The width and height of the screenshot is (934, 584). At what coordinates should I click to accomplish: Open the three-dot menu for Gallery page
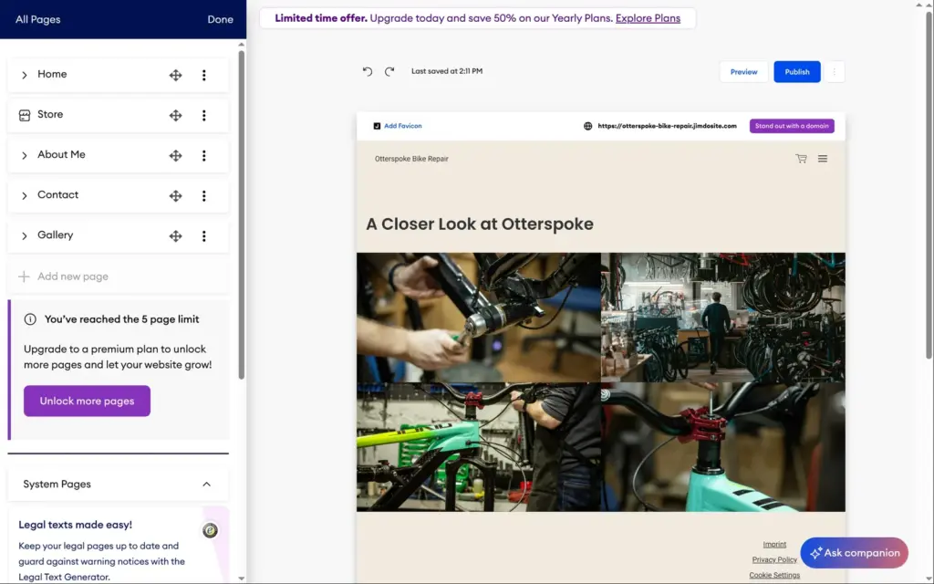point(203,236)
